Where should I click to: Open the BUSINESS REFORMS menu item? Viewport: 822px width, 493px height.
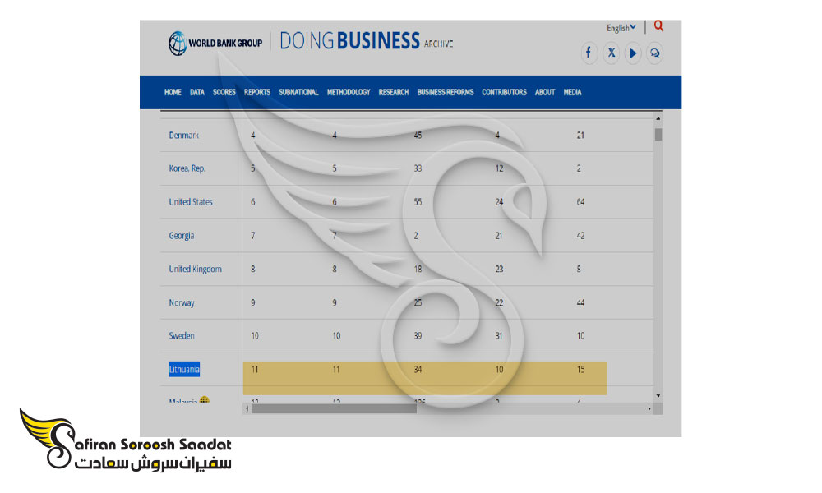pos(445,92)
